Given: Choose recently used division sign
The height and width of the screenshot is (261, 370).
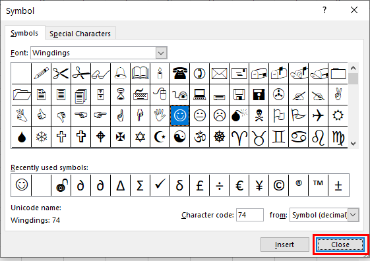Looking at the screenshot, I should coord(220,185).
